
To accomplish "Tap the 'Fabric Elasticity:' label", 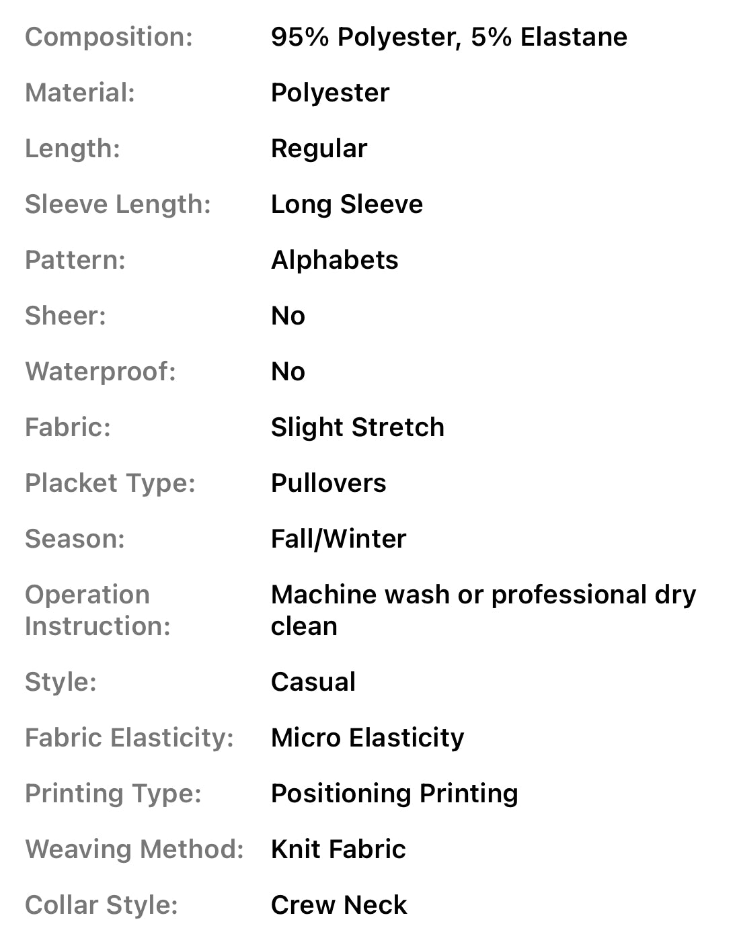I will 129,738.
